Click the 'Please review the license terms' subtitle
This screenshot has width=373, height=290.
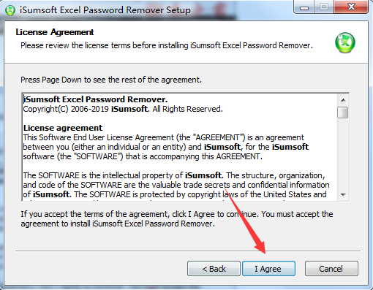[167, 45]
